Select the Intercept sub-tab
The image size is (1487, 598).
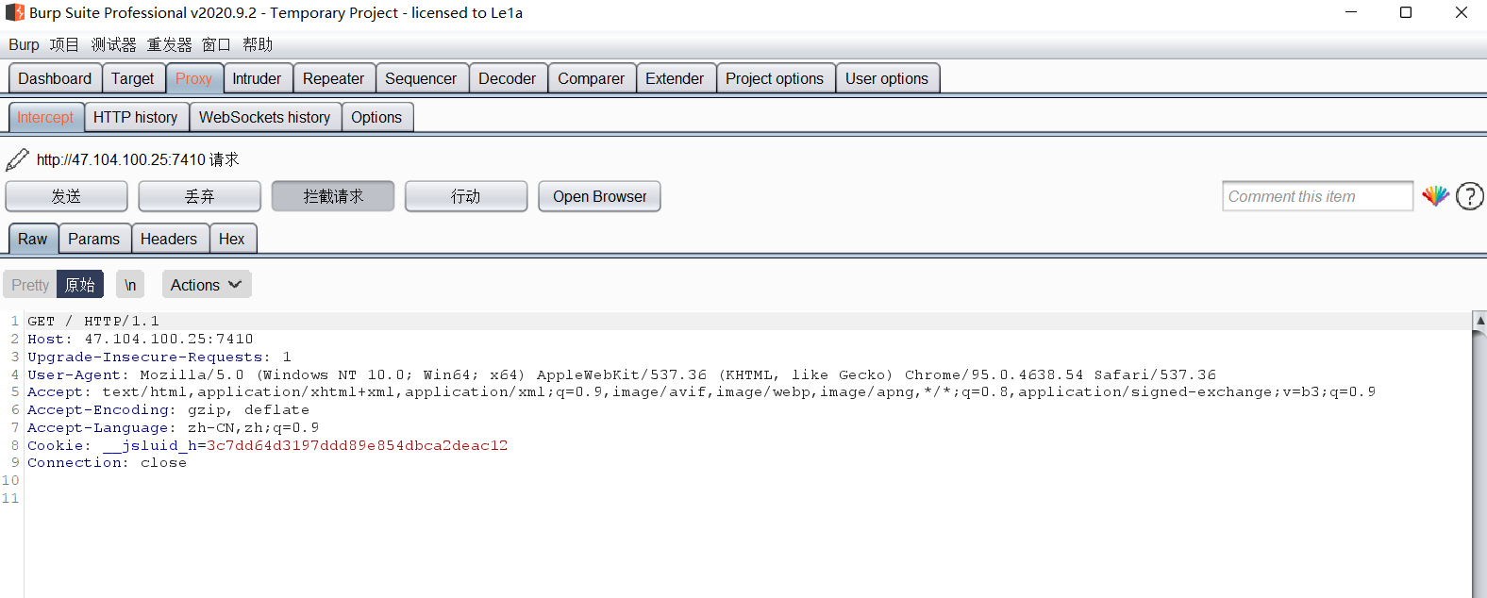point(45,117)
